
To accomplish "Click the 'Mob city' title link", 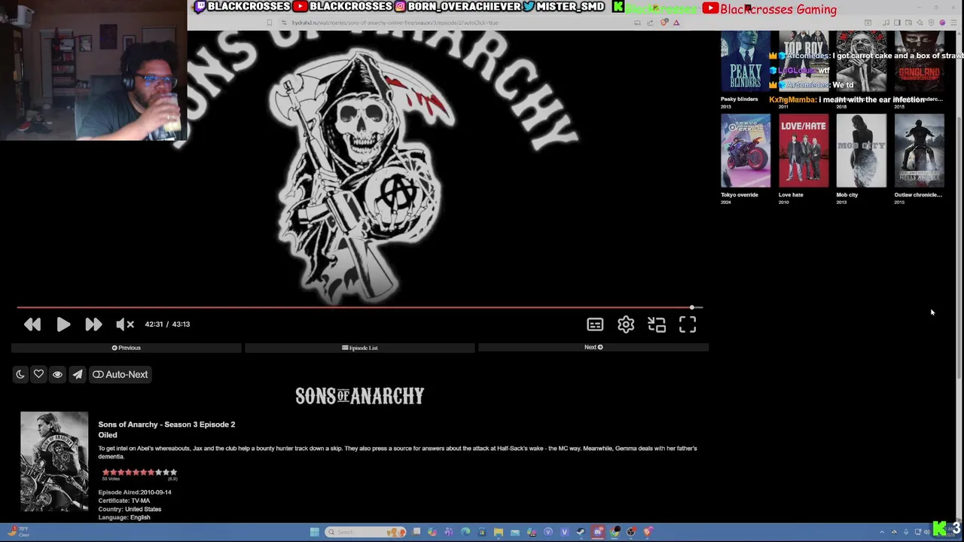I will [x=847, y=195].
